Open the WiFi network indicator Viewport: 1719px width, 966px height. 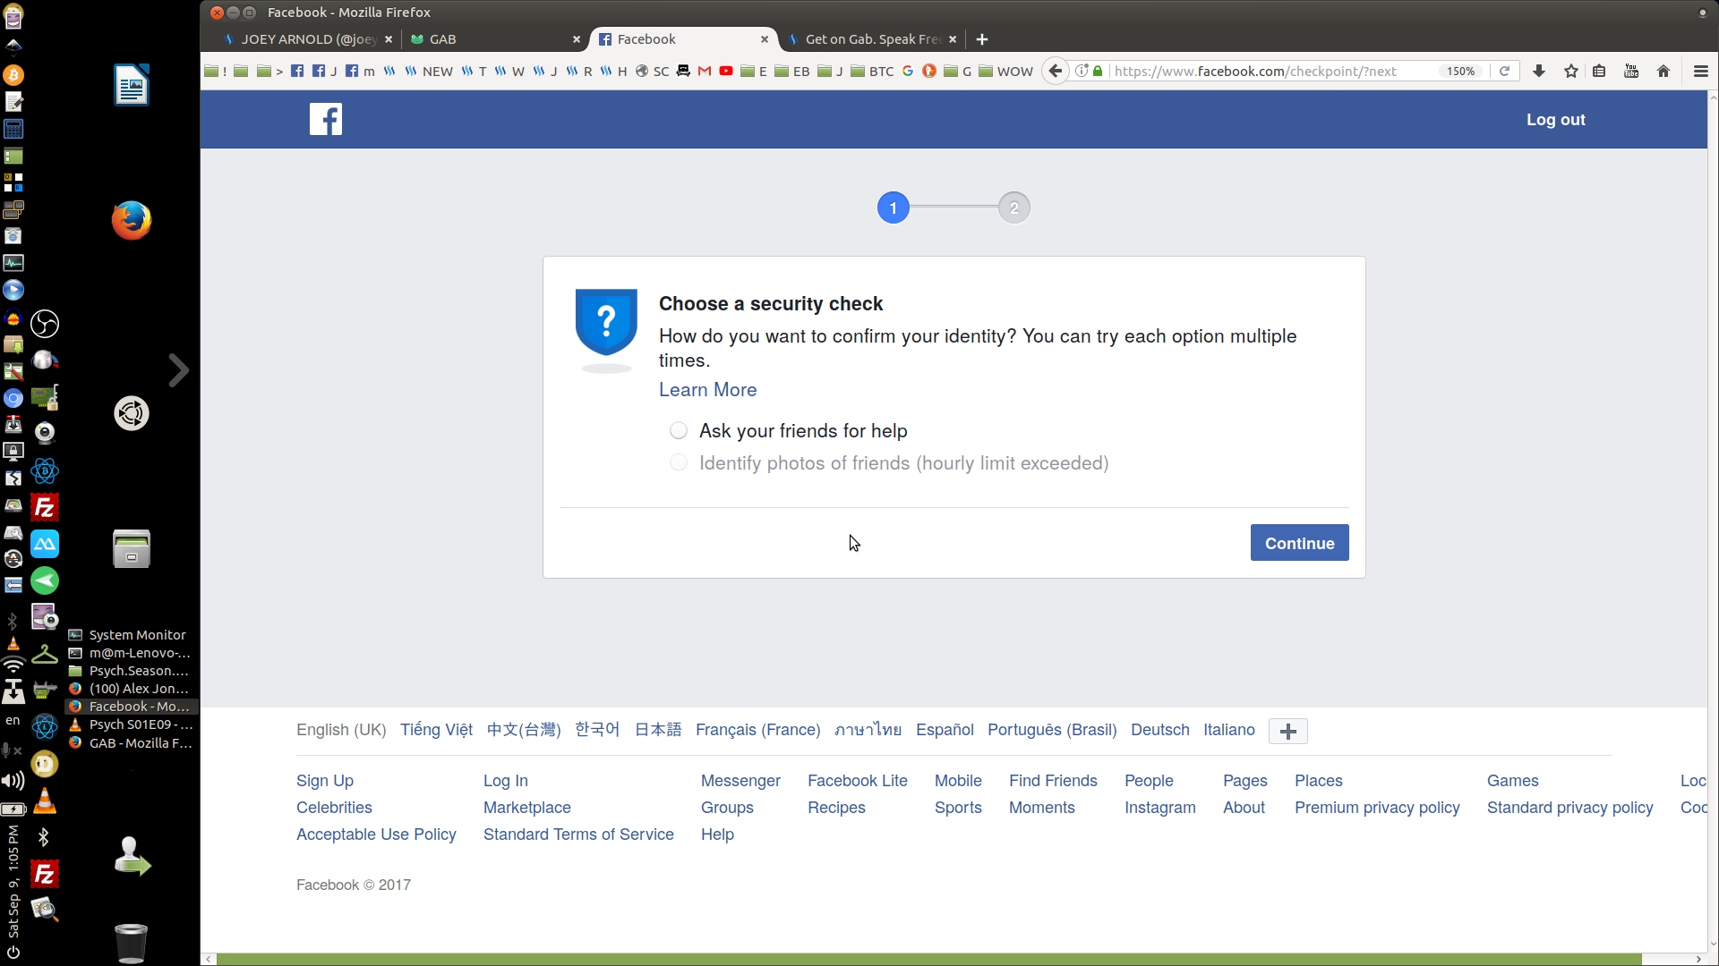pyautogui.click(x=13, y=664)
